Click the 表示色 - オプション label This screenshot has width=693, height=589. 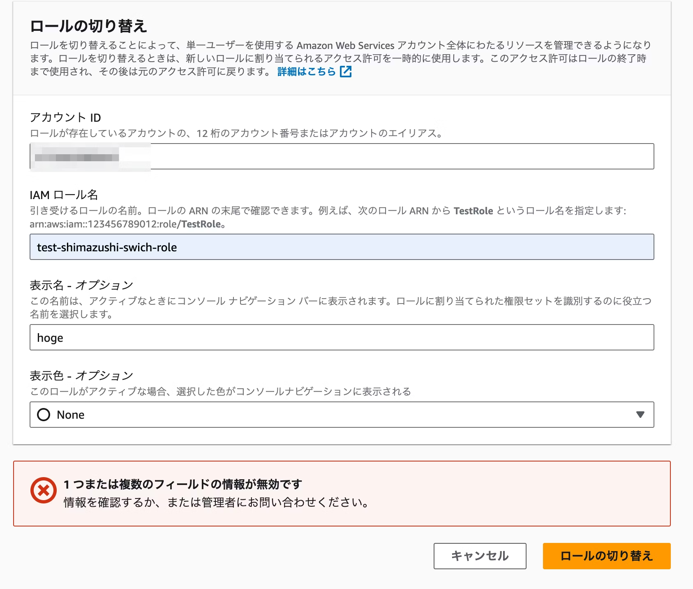tap(81, 376)
